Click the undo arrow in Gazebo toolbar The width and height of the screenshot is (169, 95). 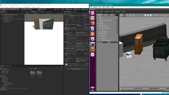[x=134, y=15]
